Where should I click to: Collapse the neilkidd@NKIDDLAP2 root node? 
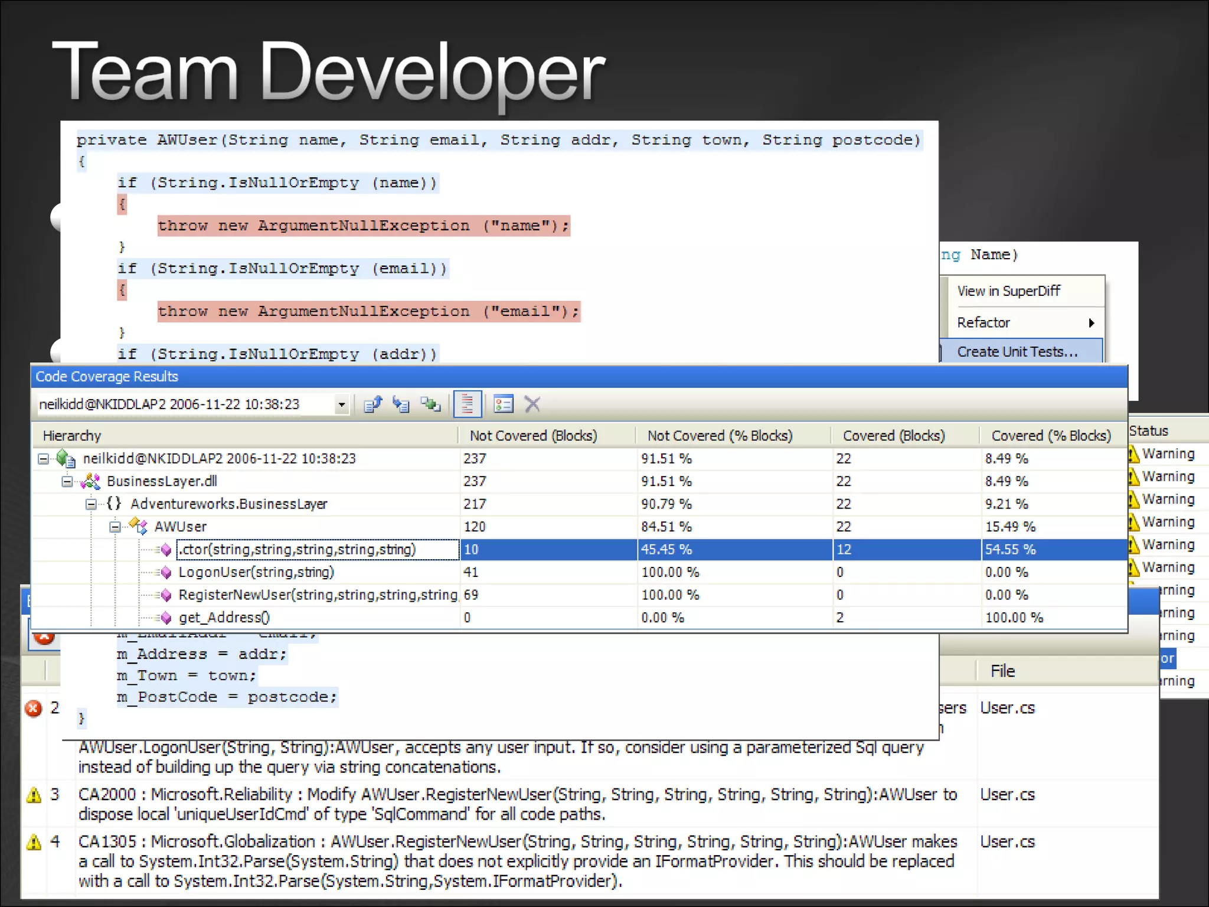[x=44, y=459]
